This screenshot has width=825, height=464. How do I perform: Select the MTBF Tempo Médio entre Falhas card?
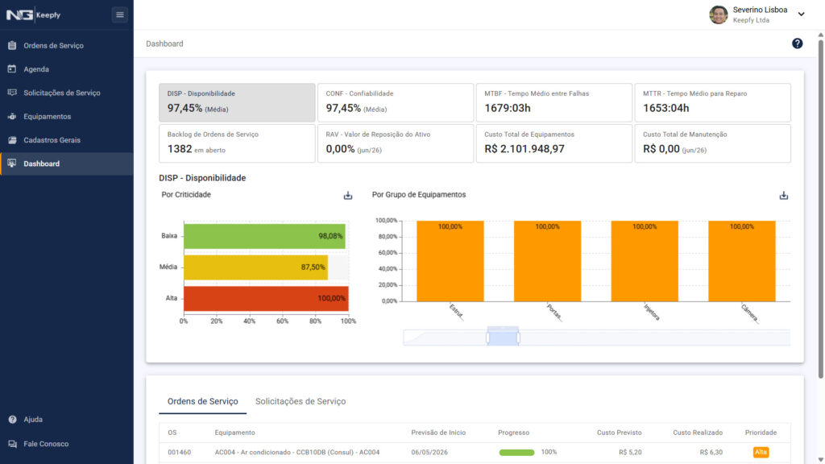coord(553,102)
